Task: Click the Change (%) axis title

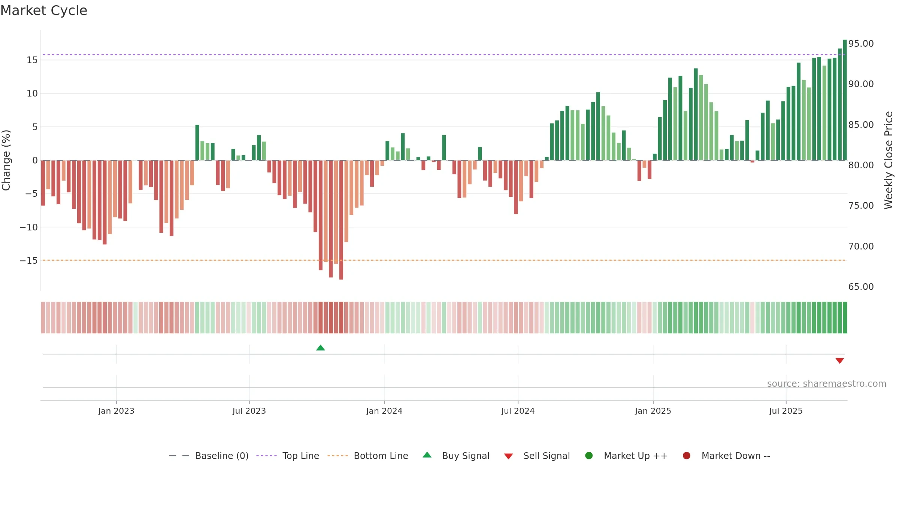Action: click(x=6, y=160)
